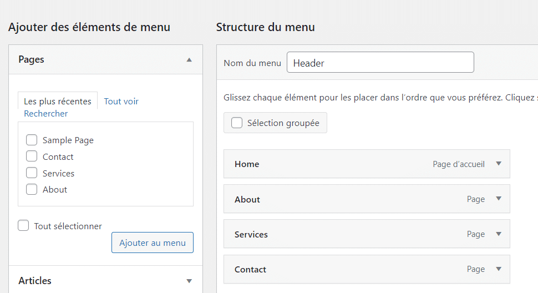
Task: Open the Rechercher tab
Action: pos(45,114)
